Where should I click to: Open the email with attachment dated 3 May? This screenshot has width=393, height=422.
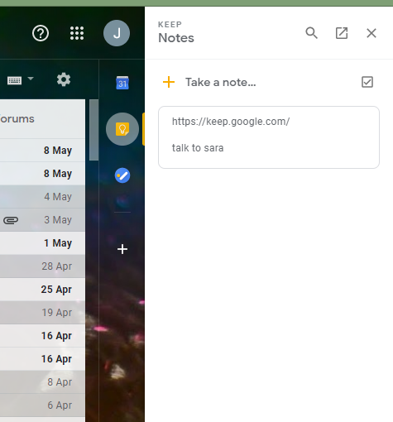click(42, 220)
